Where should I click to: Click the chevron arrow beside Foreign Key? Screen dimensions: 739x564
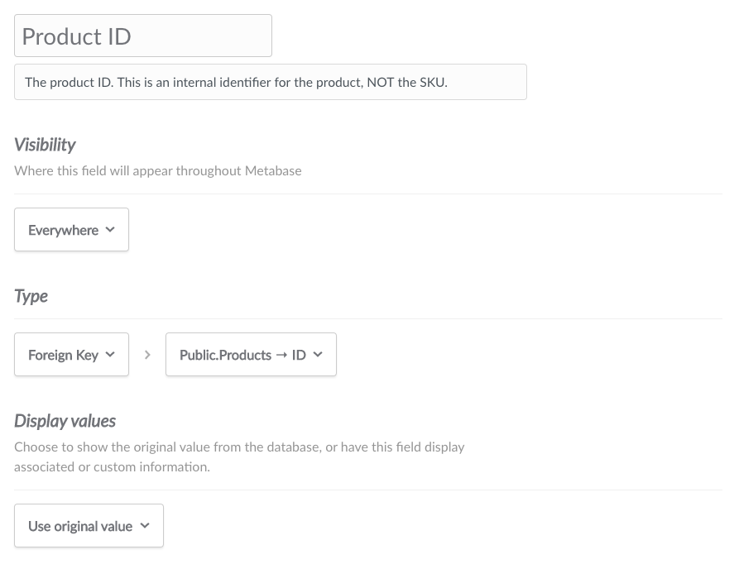(x=110, y=355)
